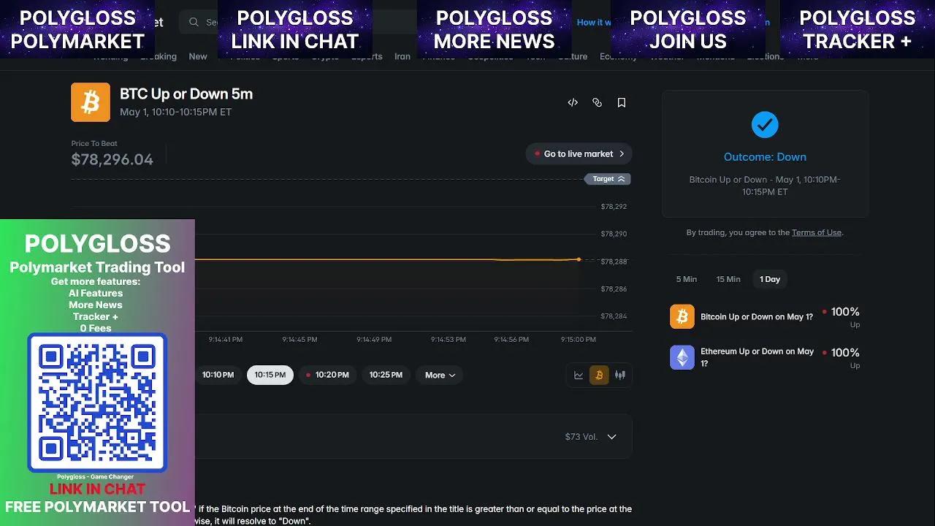935x526 pixels.
Task: Click the orange Bitcoin logo beside the market title
Action: tap(91, 102)
